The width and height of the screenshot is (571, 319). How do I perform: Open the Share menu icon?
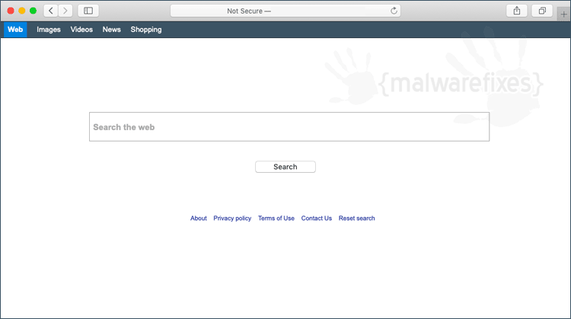coord(517,11)
